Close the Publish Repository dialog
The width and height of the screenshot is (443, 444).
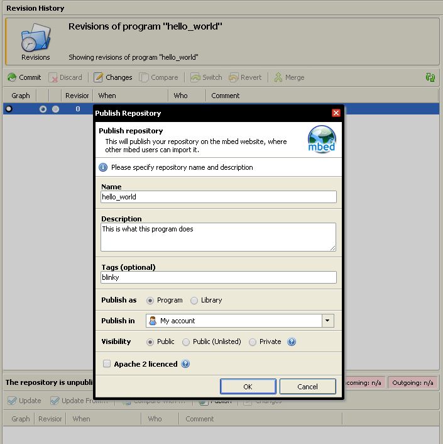[336, 113]
